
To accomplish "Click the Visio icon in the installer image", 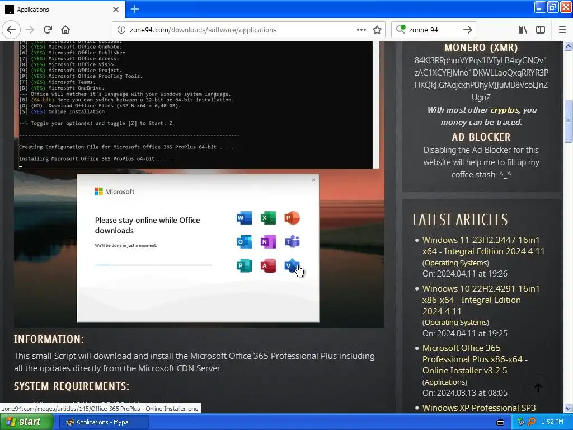I will click(292, 266).
